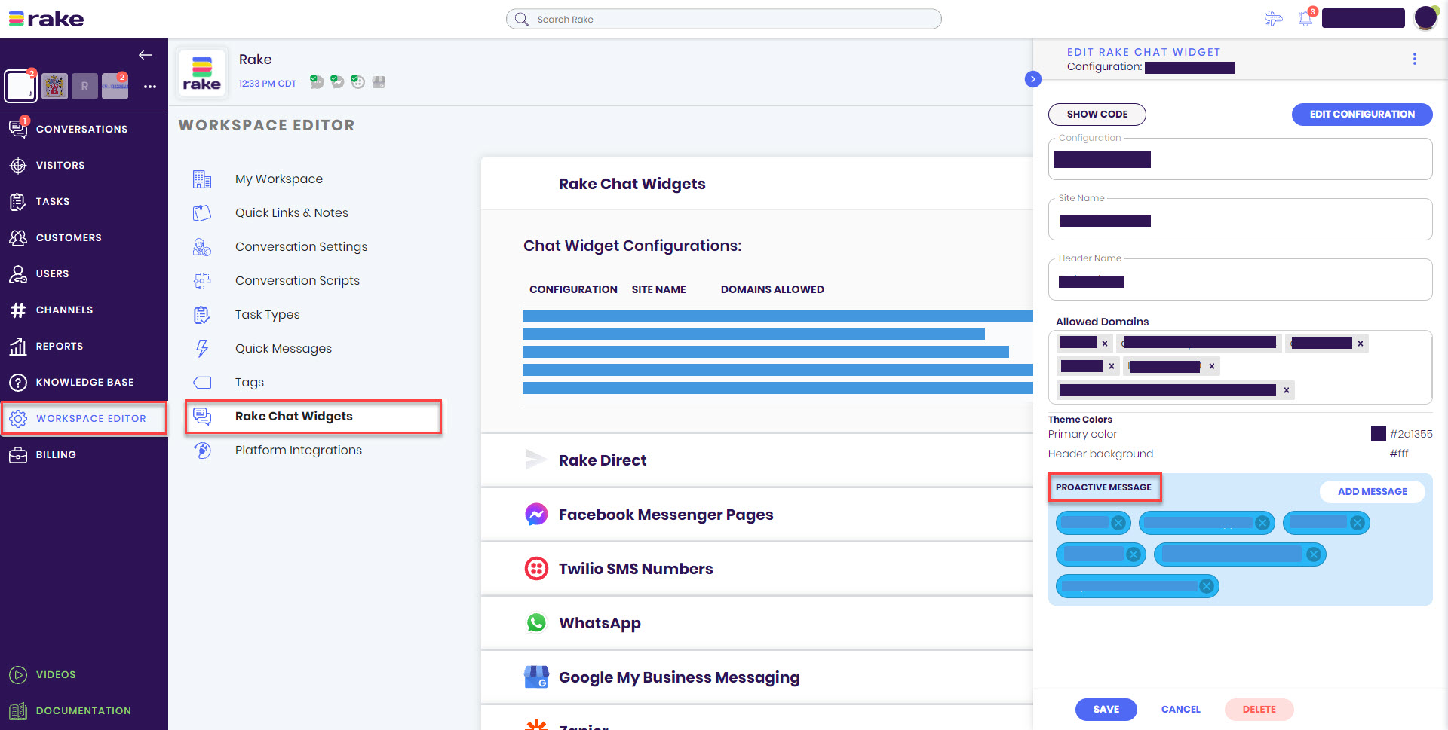
Task: Click the Facebook Messenger icon
Action: click(x=536, y=515)
